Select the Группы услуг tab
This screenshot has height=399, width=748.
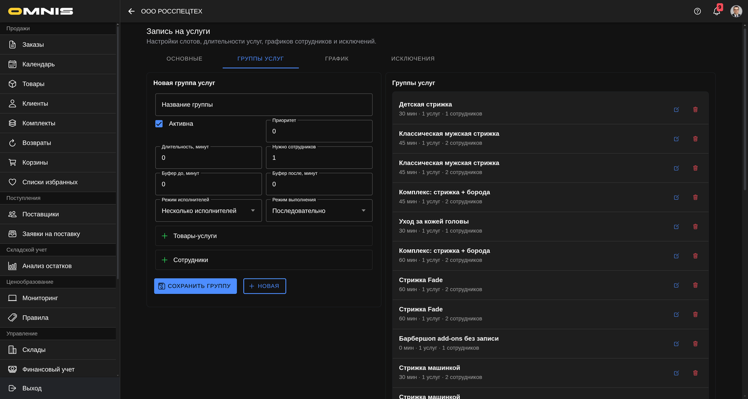tap(261, 59)
